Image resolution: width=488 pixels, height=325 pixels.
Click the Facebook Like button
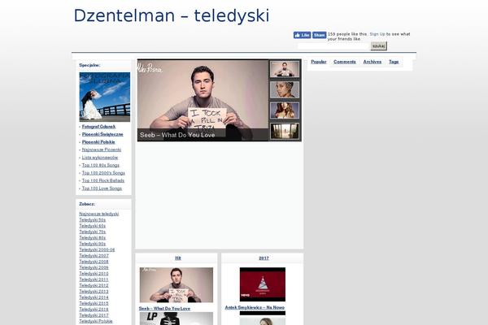(302, 35)
